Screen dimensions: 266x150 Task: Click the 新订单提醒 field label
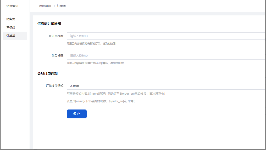(56, 36)
